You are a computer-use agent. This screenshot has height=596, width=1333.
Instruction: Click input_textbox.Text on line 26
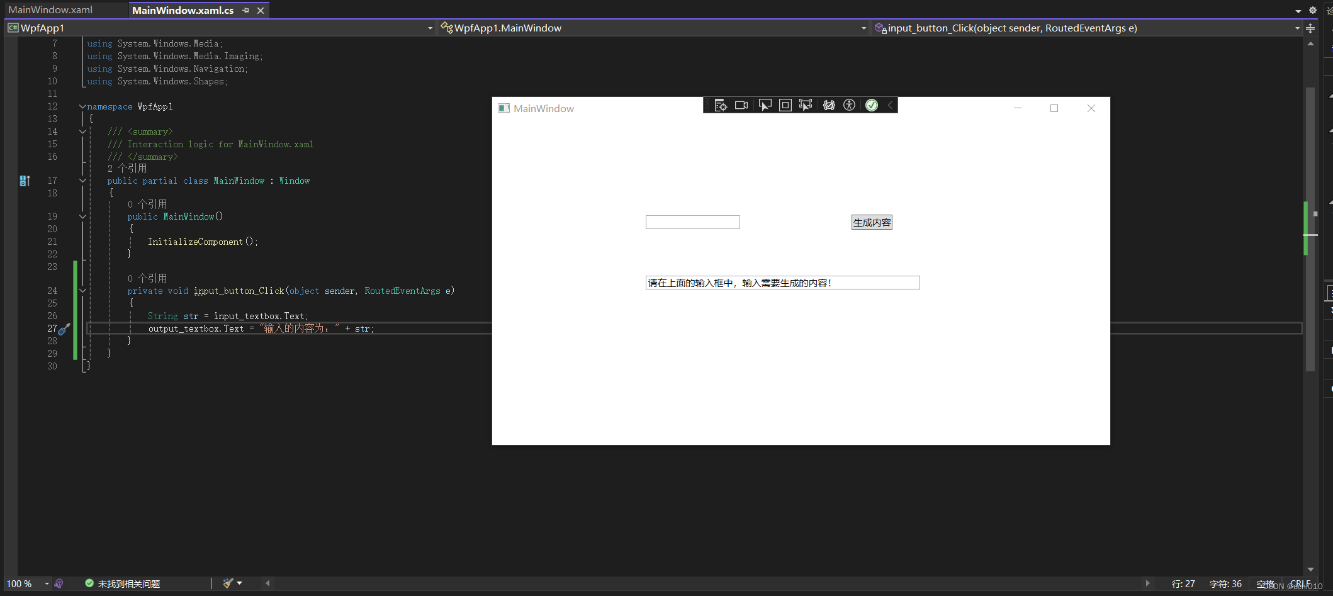pos(259,316)
